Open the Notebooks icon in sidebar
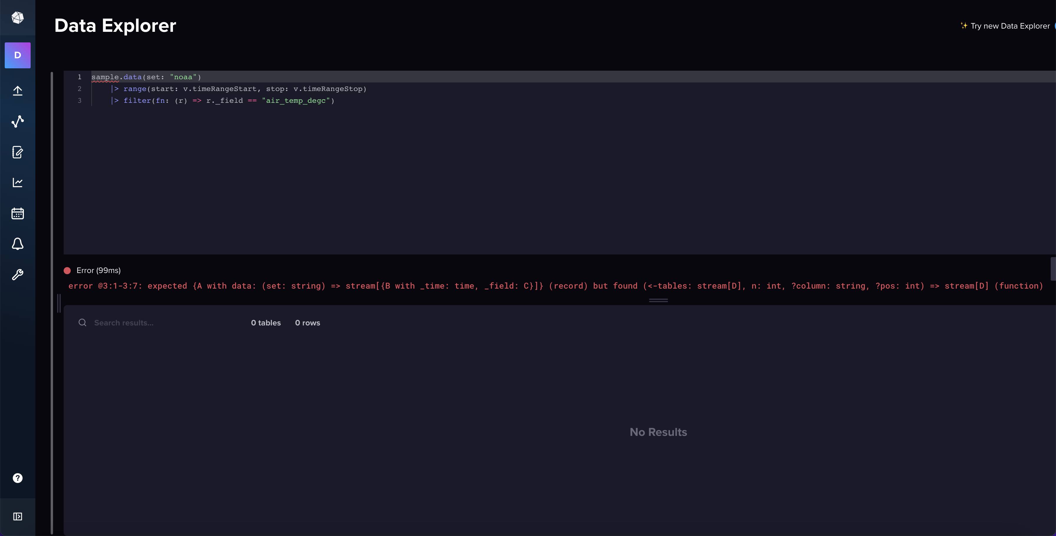This screenshot has height=536, width=1056. click(18, 153)
